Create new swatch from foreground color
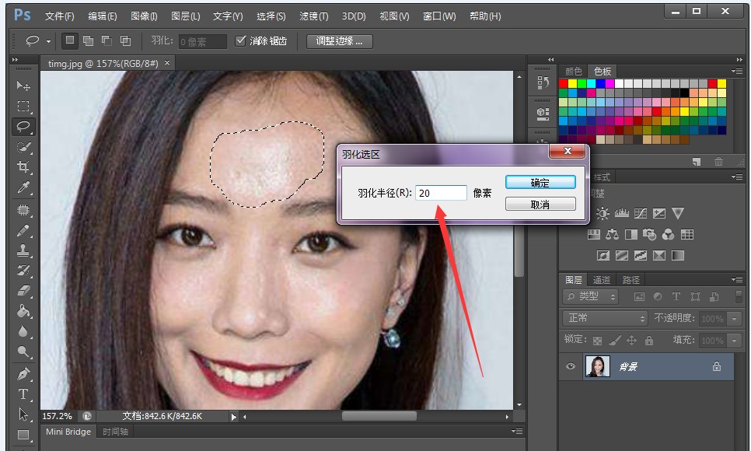 pyautogui.click(x=697, y=162)
